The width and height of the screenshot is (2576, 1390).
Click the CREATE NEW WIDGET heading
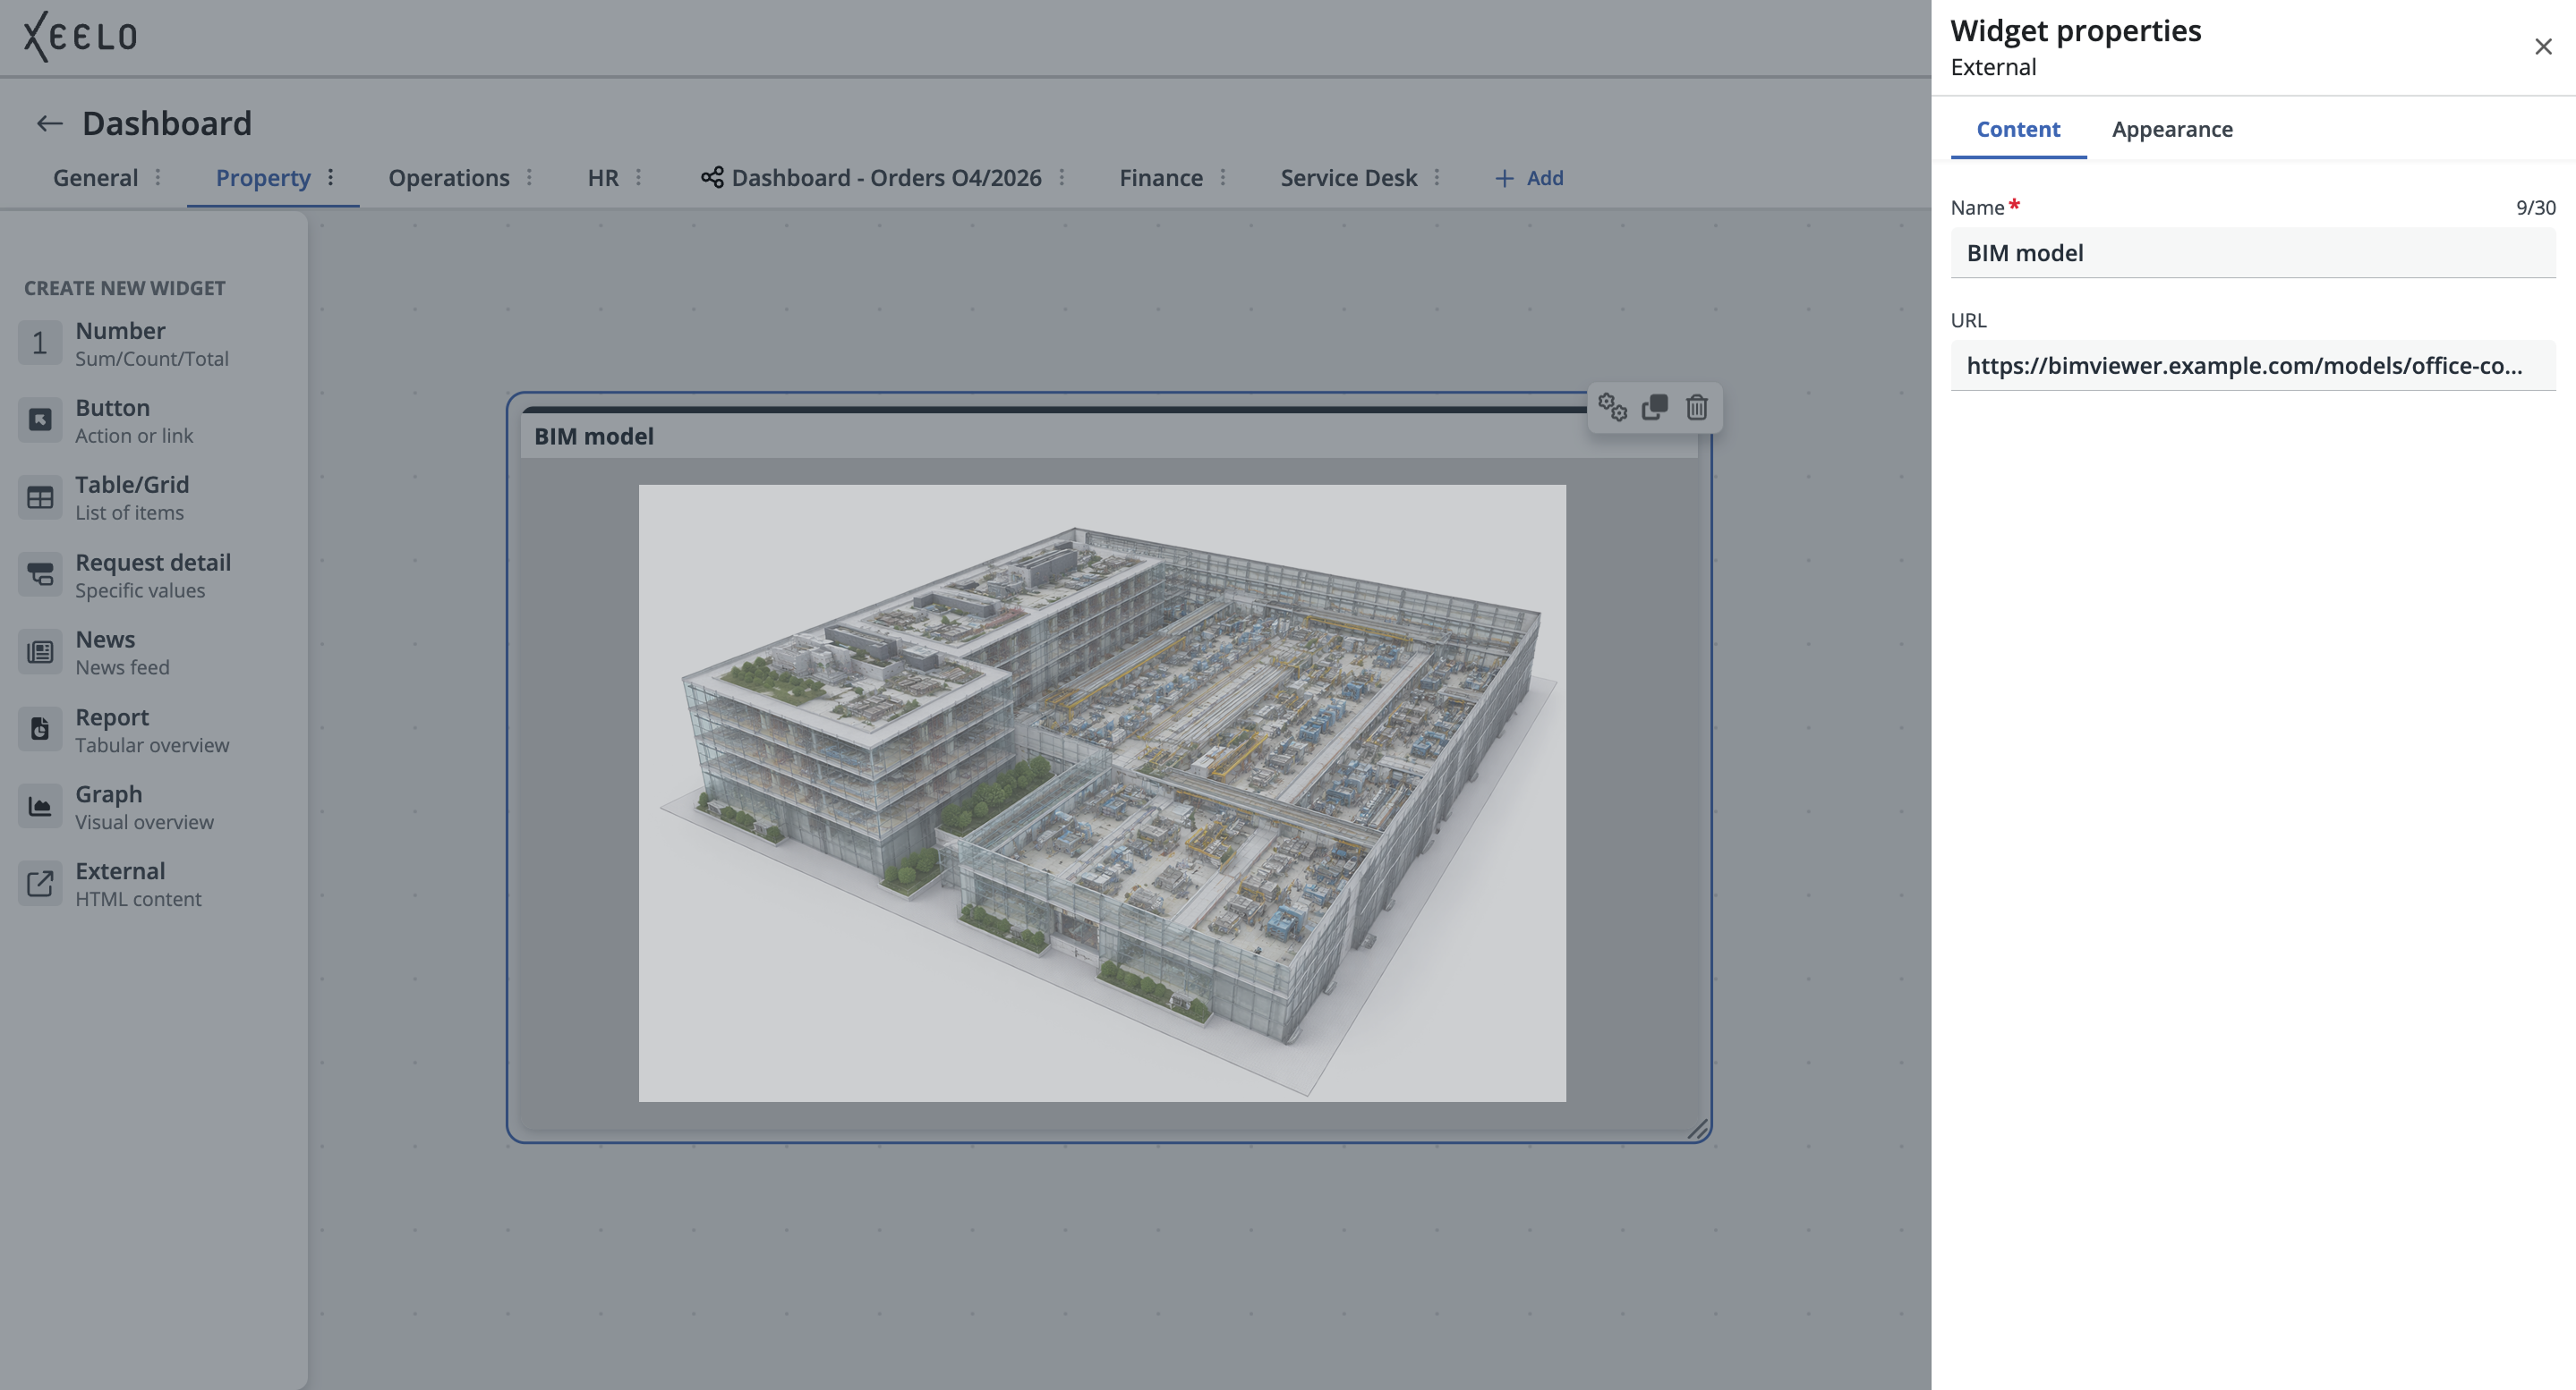tap(125, 288)
